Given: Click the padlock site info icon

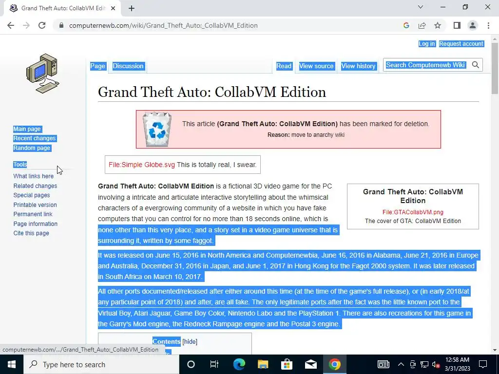Looking at the screenshot, I should pyautogui.click(x=61, y=25).
